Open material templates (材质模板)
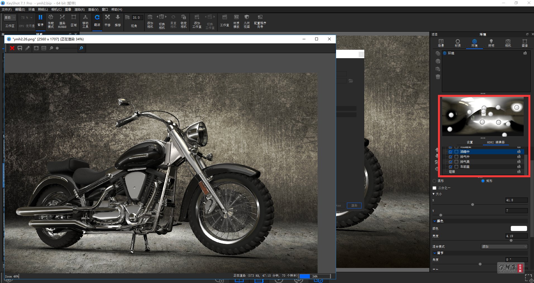 coord(236,21)
